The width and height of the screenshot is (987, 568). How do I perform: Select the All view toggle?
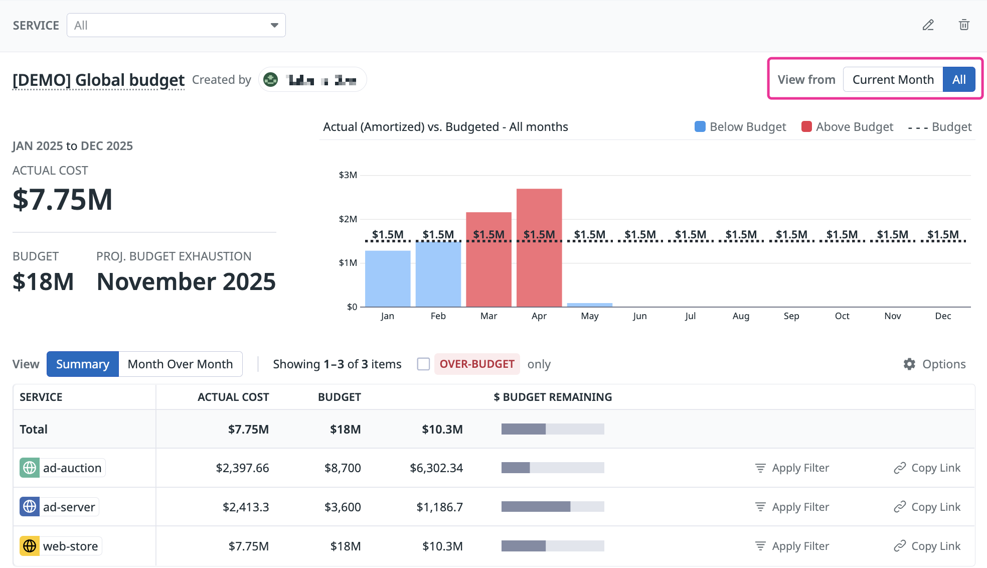click(958, 80)
